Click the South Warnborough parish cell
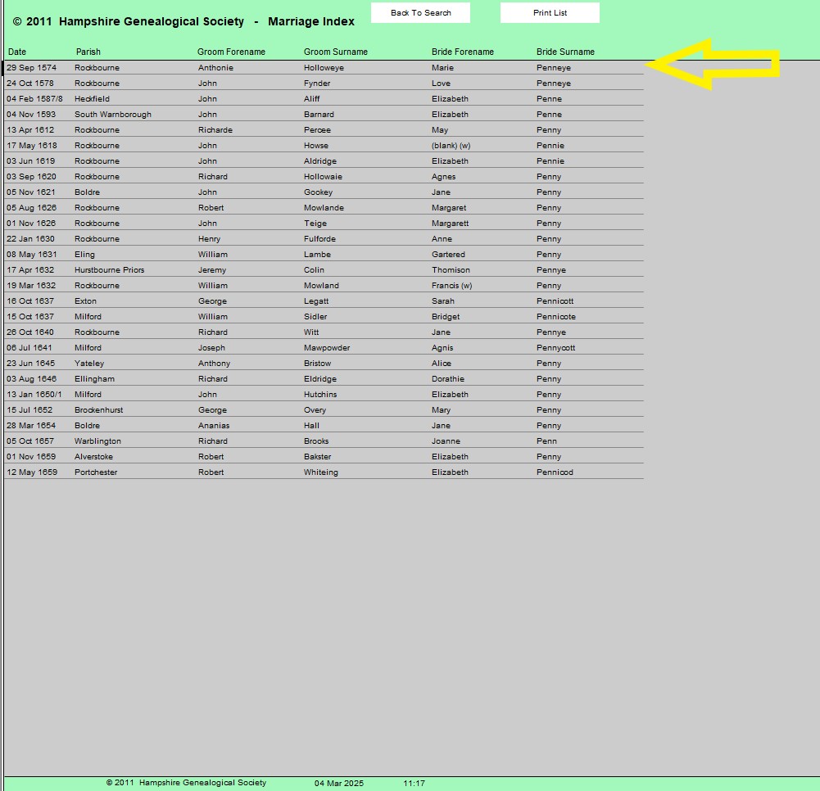820x791 pixels. click(112, 115)
